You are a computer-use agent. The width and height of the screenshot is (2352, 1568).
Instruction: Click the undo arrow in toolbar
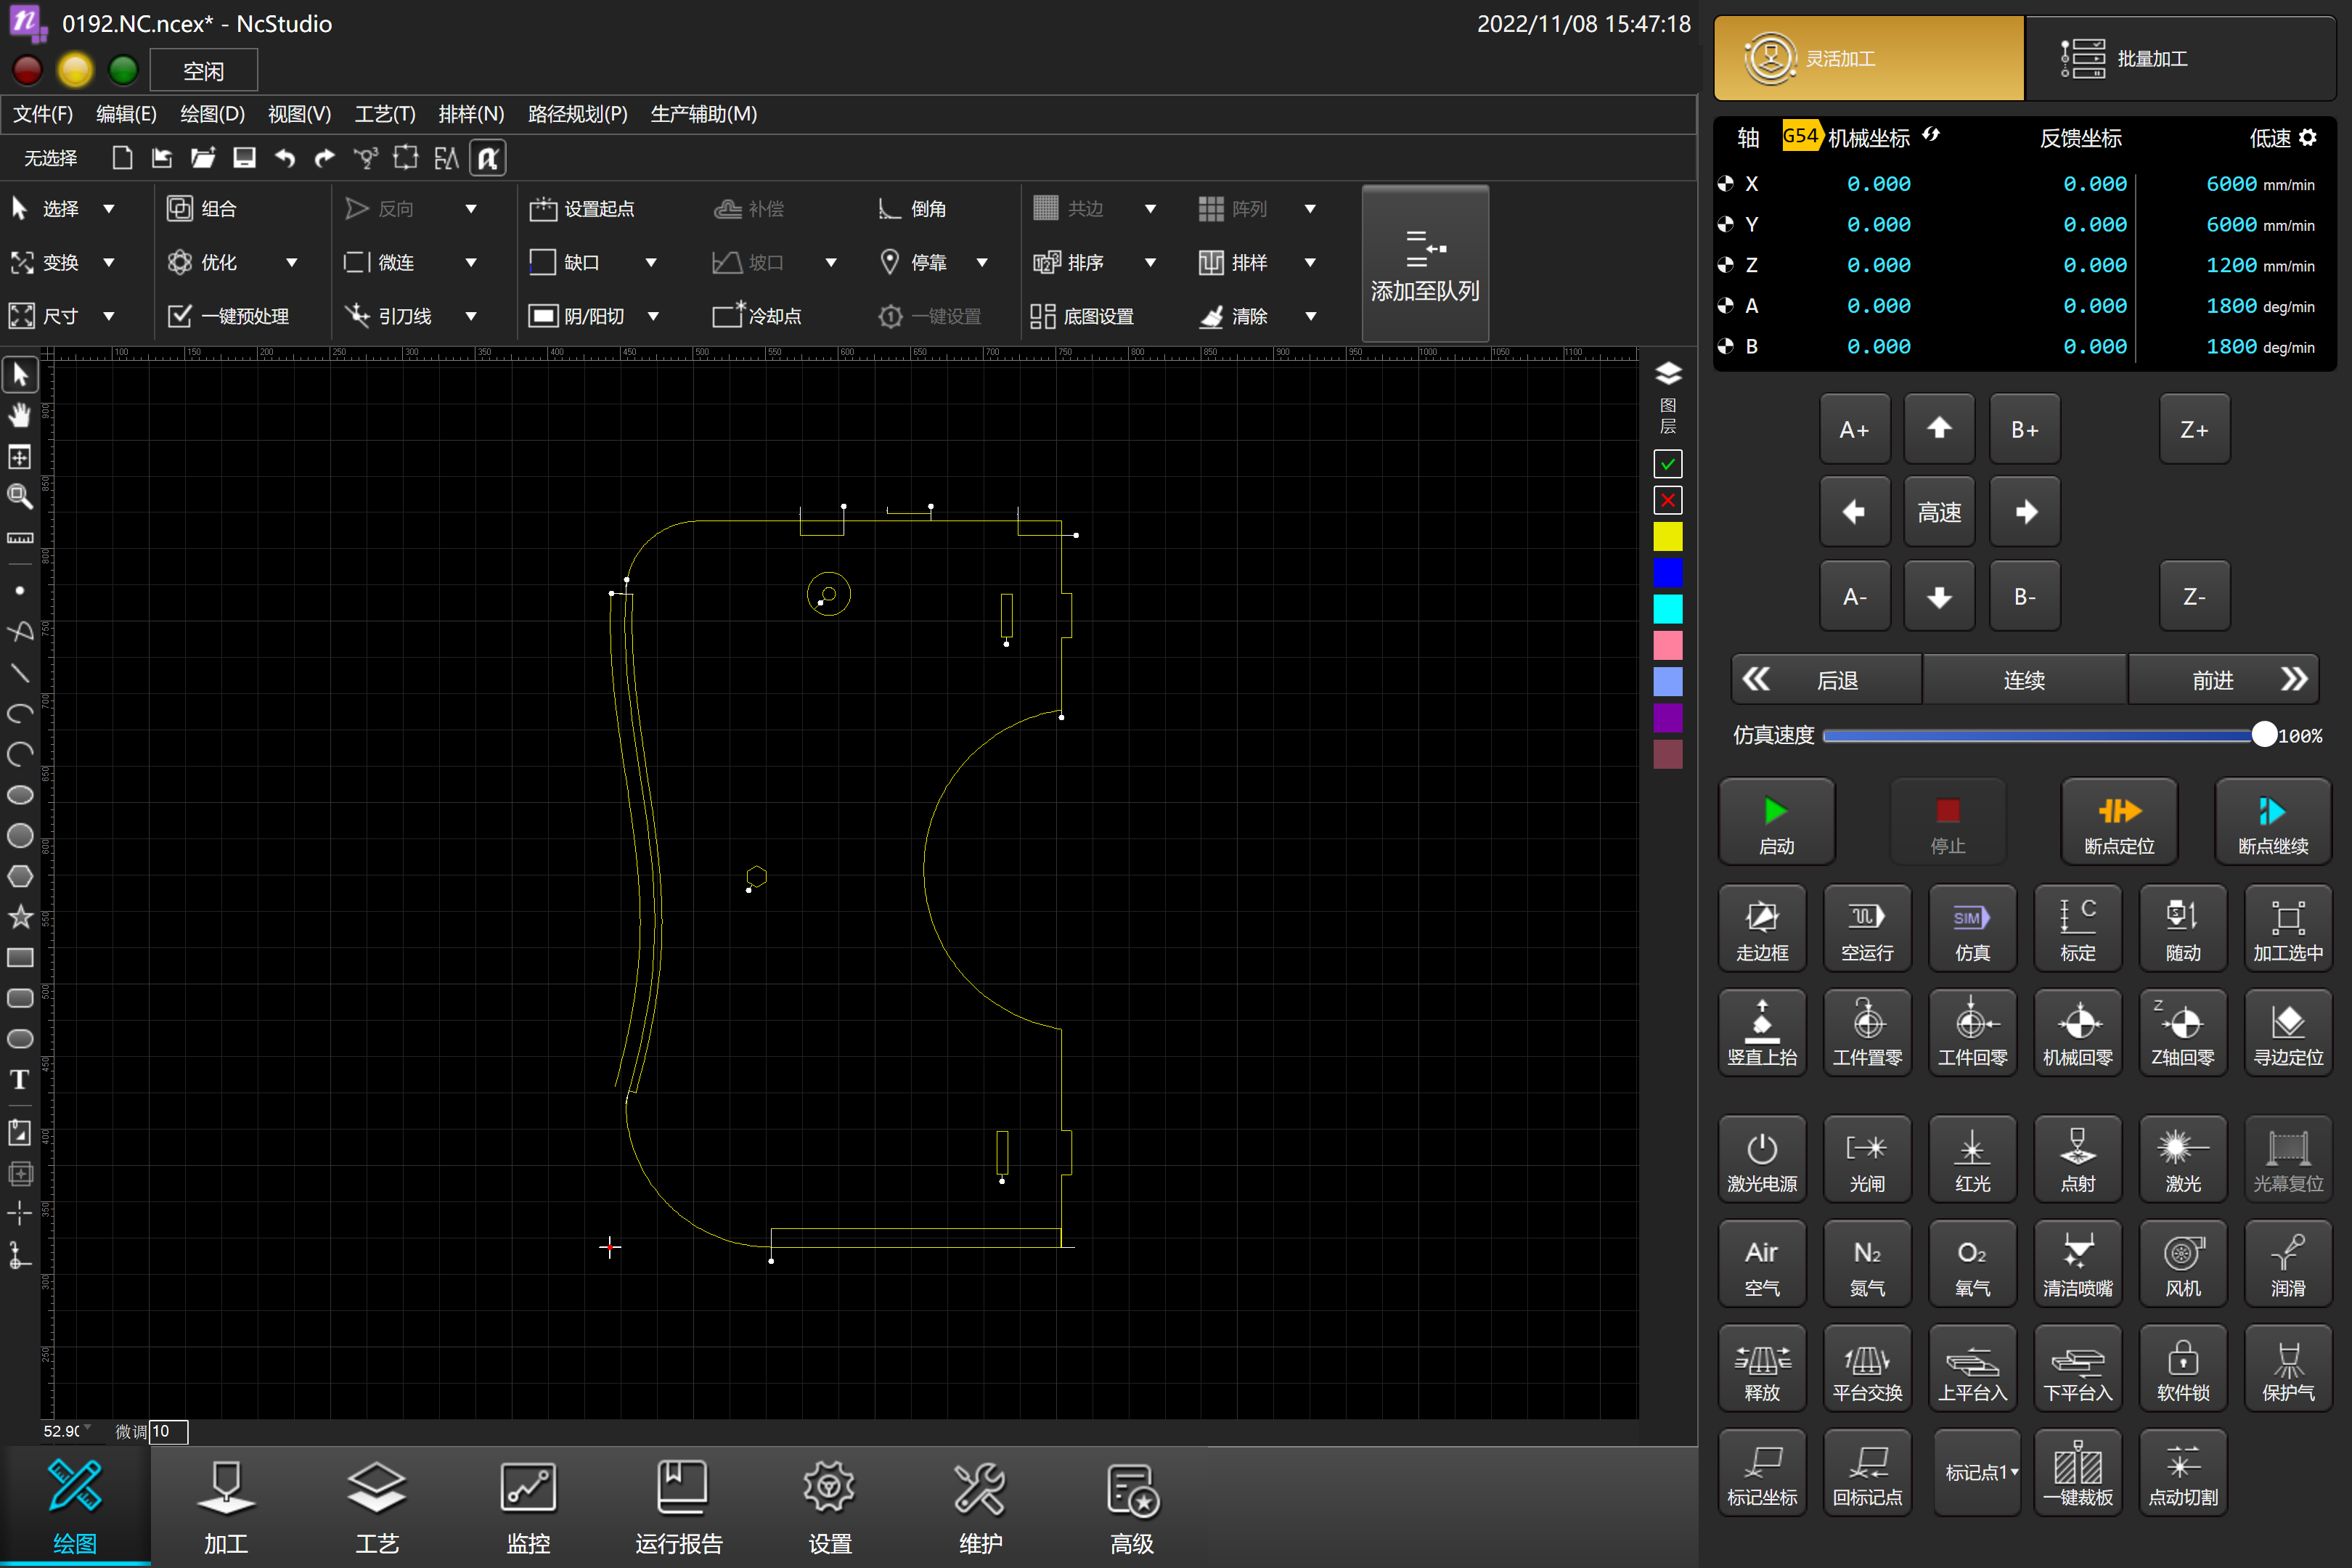[285, 158]
